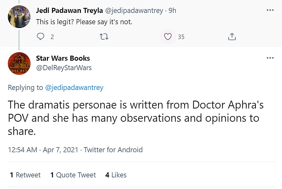Reply to Jedi Padawan Treyla's tweet
The image size is (282, 189).
coord(41,37)
